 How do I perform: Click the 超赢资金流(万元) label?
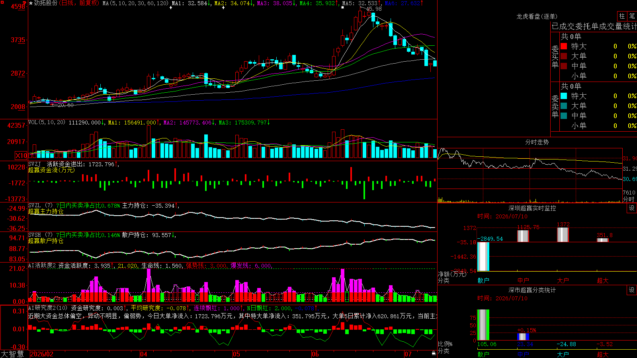point(51,170)
